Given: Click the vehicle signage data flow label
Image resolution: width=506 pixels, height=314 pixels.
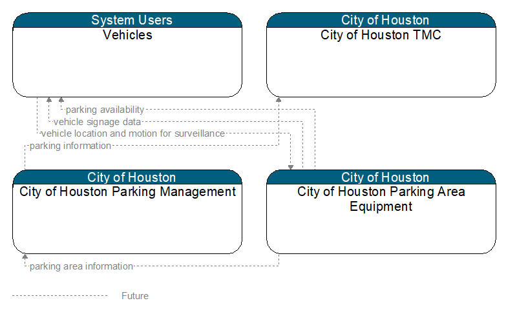Looking at the screenshot, I should [x=97, y=122].
